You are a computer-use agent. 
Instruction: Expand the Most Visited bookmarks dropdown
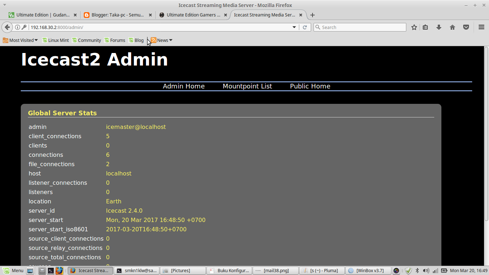pyautogui.click(x=20, y=40)
